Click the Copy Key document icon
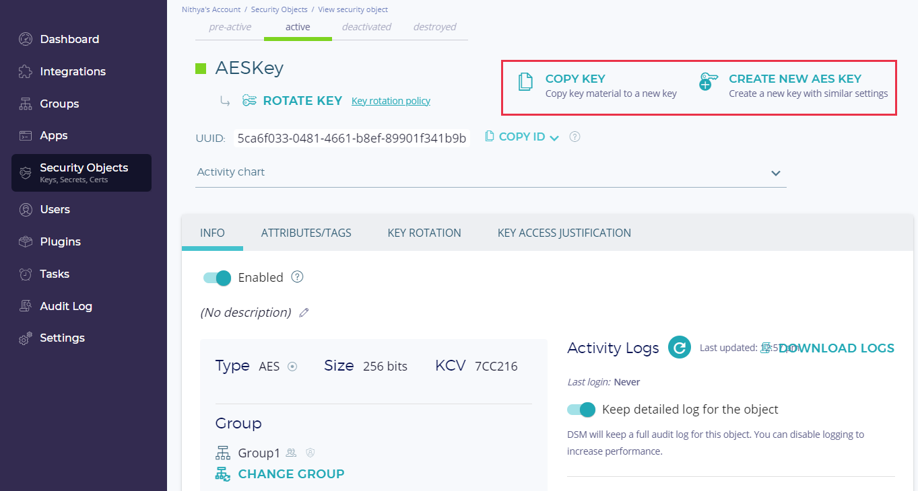The width and height of the screenshot is (918, 491). (x=525, y=82)
